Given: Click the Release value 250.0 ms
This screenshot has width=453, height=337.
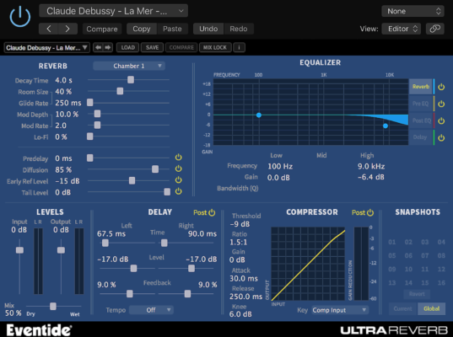Looking at the screenshot, I should [245, 297].
